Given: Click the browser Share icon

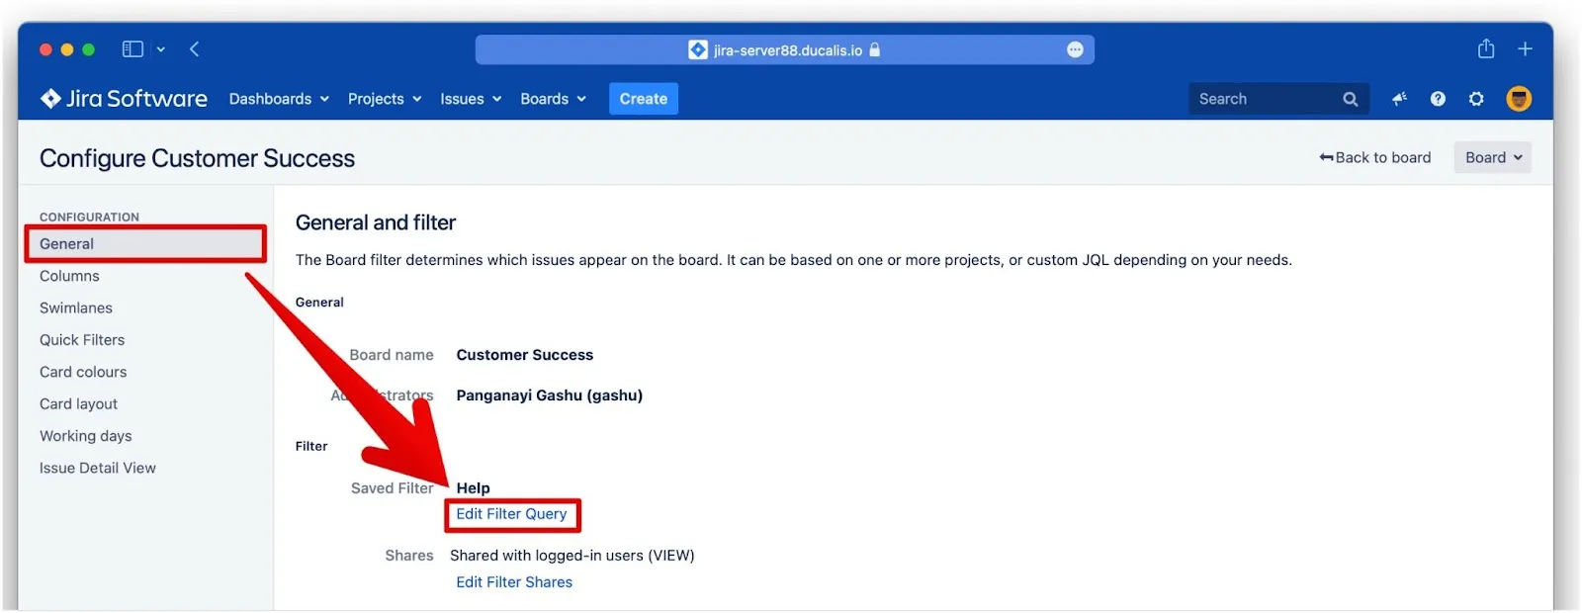Looking at the screenshot, I should point(1485,49).
